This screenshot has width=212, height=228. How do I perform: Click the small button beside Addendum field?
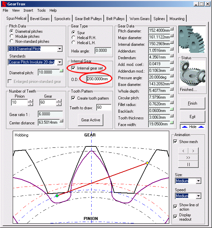(172, 49)
